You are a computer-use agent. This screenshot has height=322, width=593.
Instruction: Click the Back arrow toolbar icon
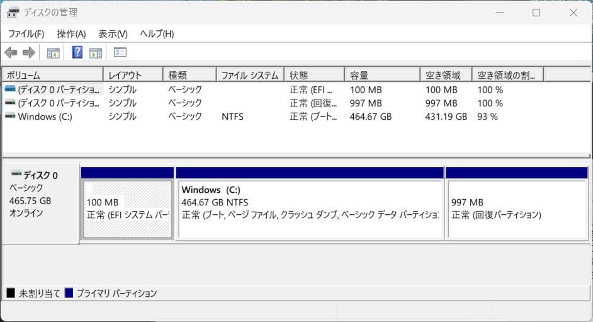coord(11,52)
